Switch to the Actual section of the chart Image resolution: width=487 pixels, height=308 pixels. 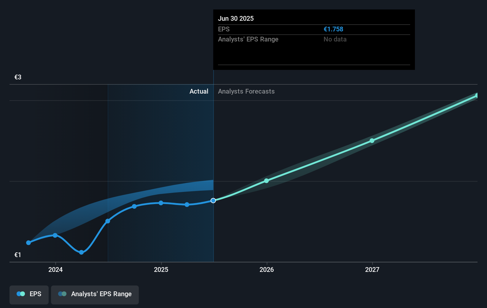pyautogui.click(x=199, y=91)
